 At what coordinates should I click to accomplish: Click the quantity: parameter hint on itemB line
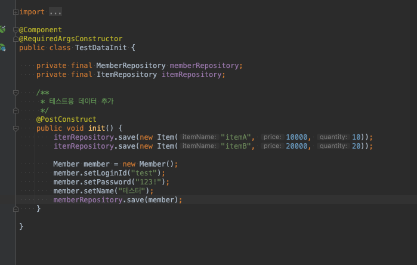tap(333, 146)
